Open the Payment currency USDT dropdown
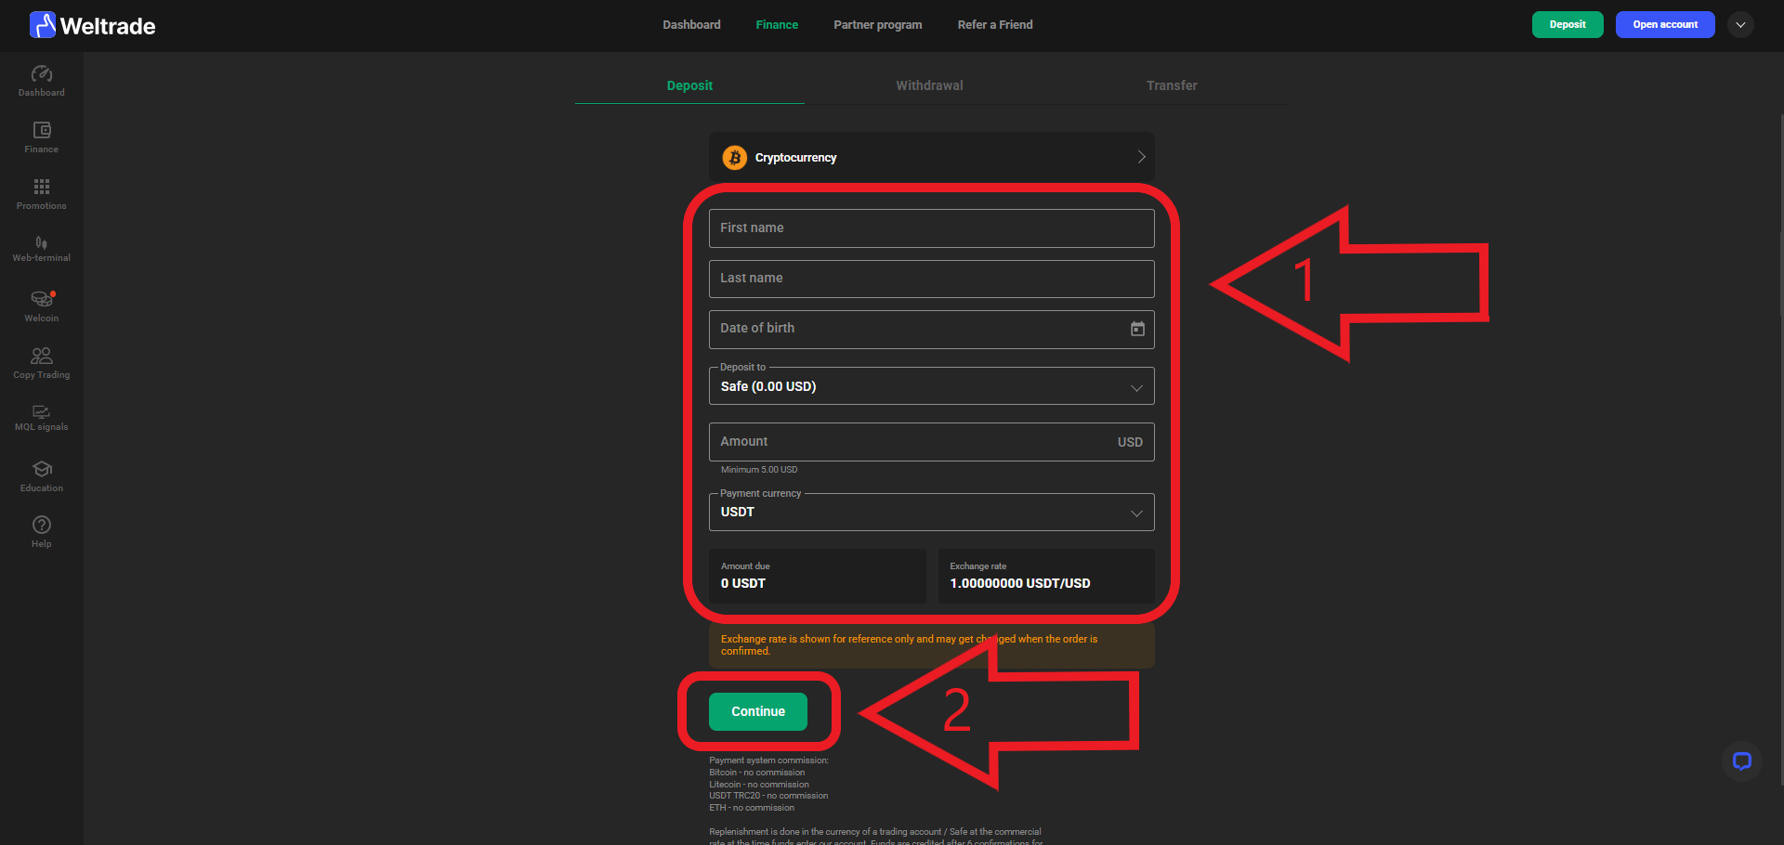 coord(932,513)
